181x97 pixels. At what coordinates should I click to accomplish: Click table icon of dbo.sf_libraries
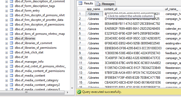(11, 38)
